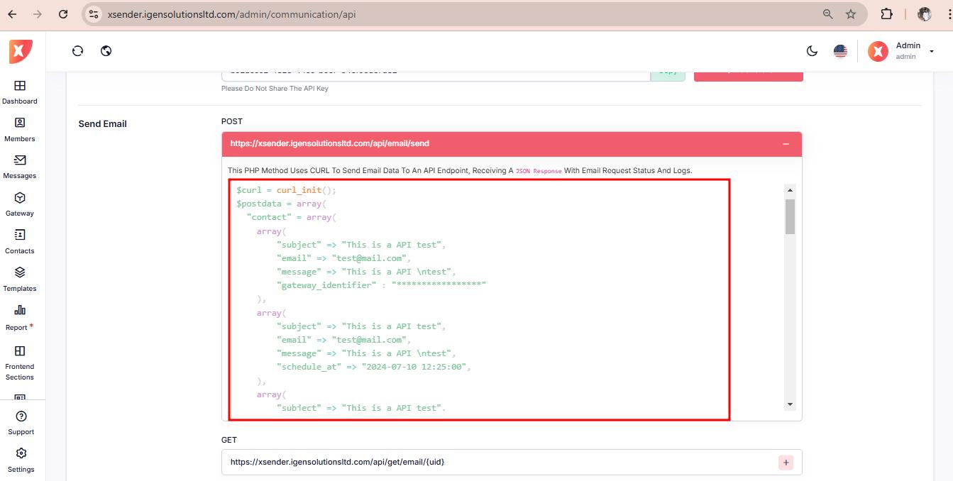Expand the GET email uid endpoint

pos(786,463)
